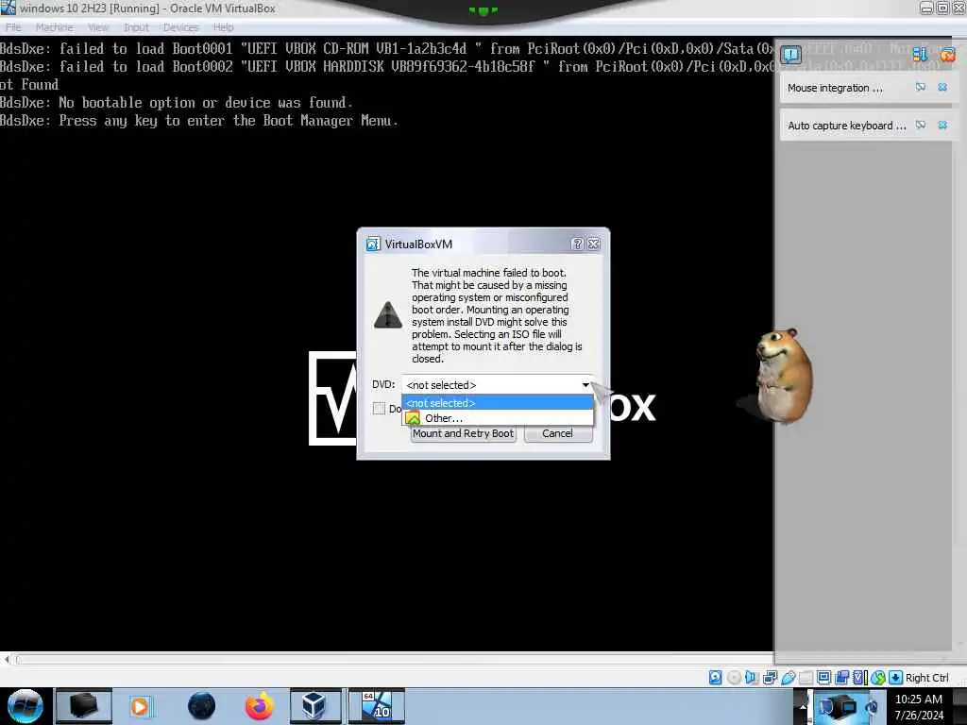Click network indicator in status bar
The height and width of the screenshot is (725, 967).
(770, 678)
